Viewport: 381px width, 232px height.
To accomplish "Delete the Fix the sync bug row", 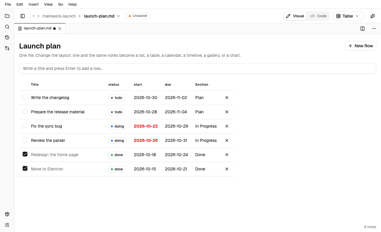I will tap(227, 126).
